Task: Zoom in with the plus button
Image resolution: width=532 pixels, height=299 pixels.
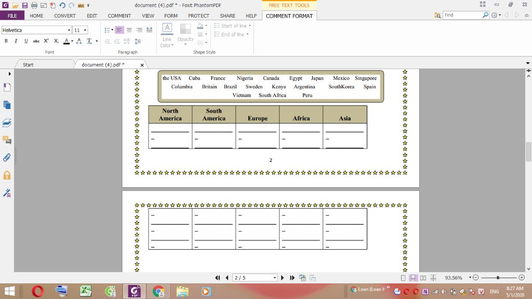Action: (x=522, y=278)
